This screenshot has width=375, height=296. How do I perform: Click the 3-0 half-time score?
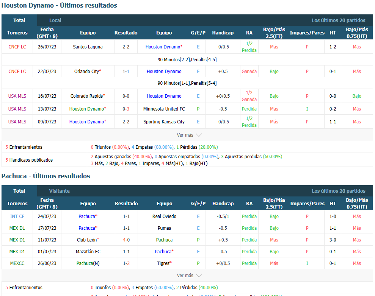coord(333,240)
